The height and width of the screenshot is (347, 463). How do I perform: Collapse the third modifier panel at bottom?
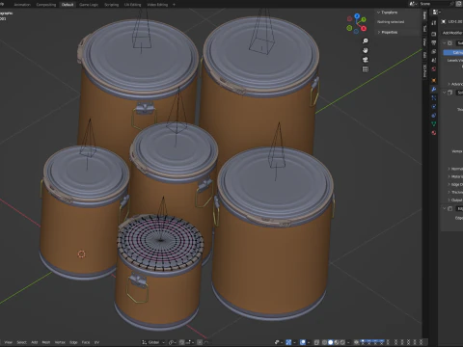pyautogui.click(x=445, y=209)
